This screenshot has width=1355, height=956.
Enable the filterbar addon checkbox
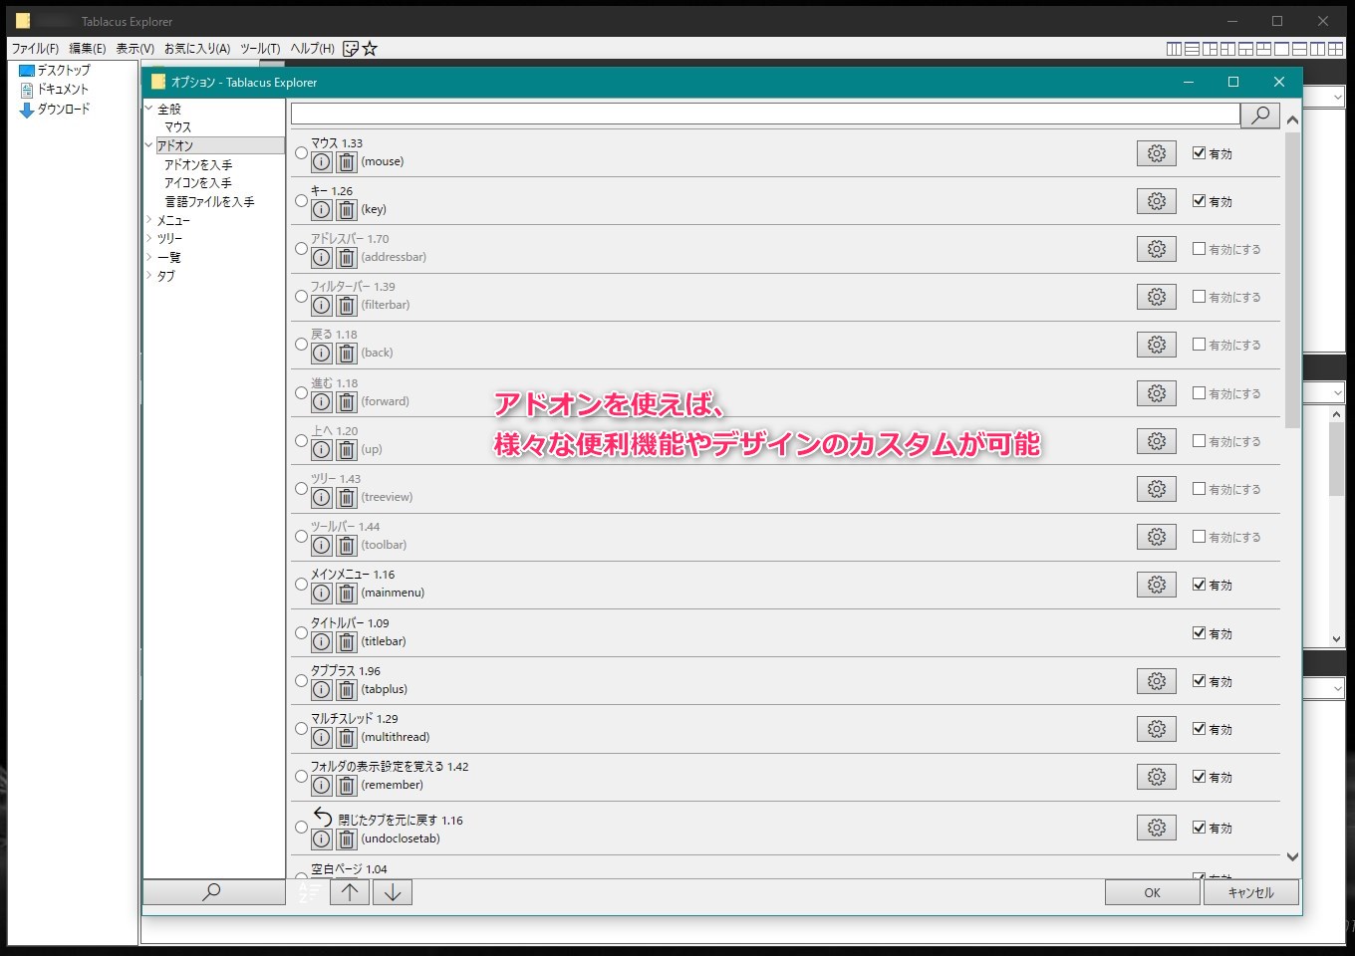coord(1199,297)
